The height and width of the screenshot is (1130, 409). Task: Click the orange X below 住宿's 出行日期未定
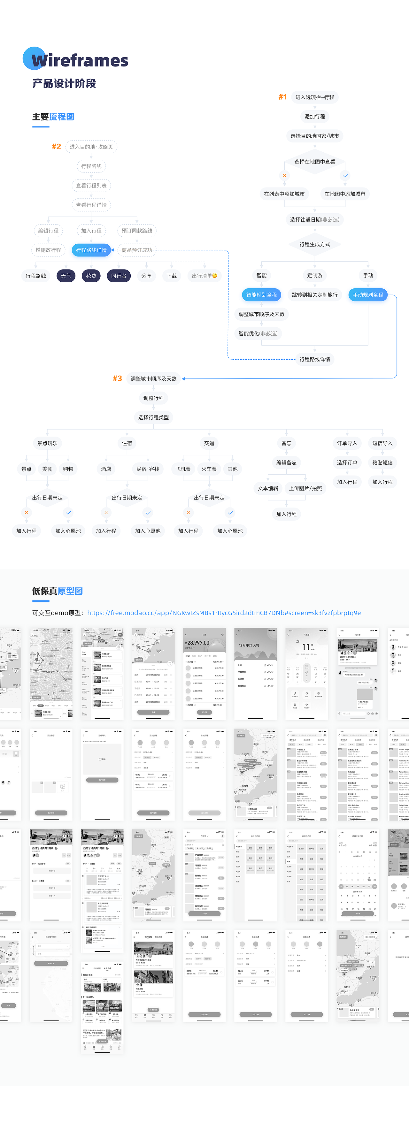point(106,512)
